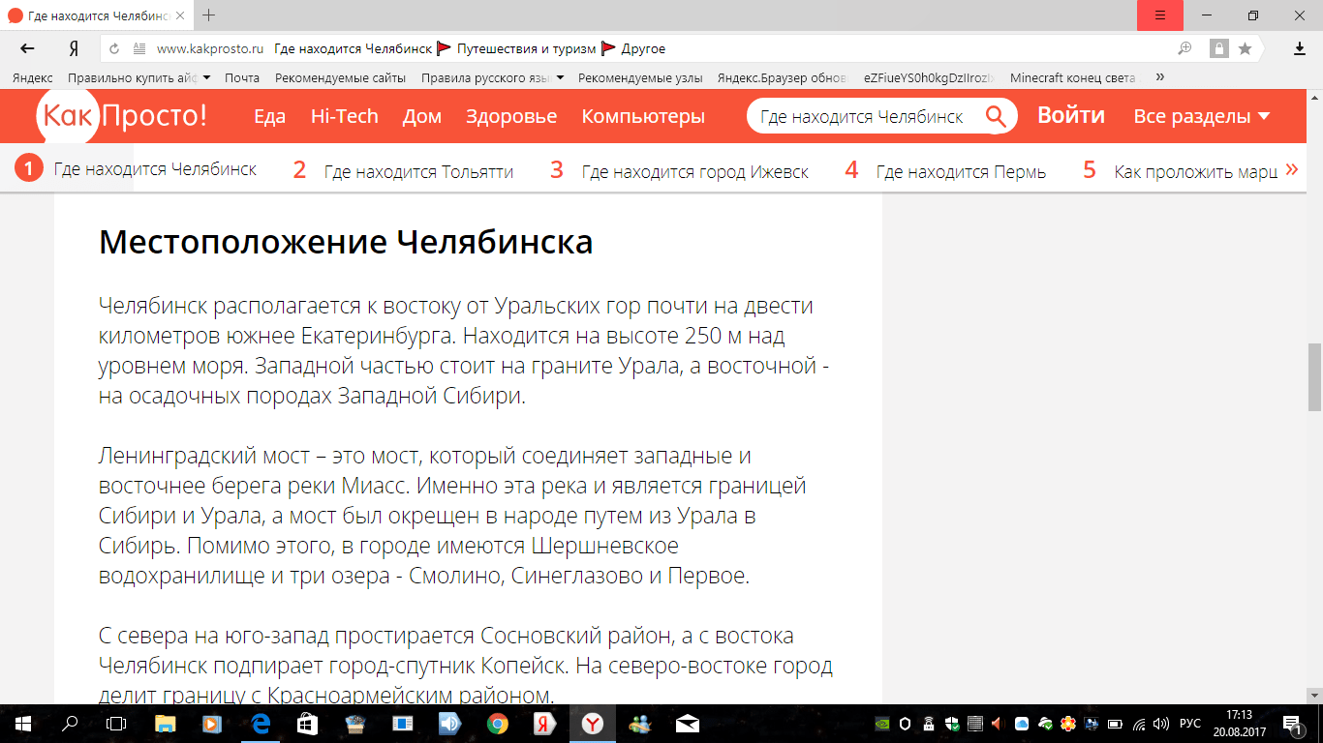Click the search magnifier in the site header
Screen dimensions: 1323x743
[x=996, y=117]
